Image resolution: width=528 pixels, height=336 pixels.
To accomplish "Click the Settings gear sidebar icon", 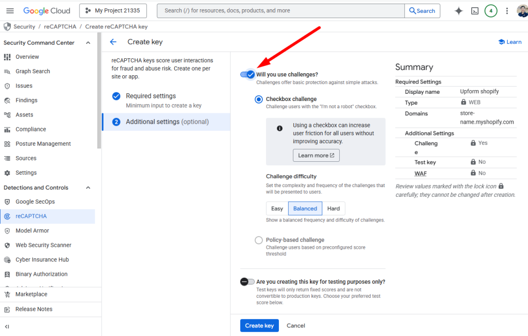I will [7, 173].
